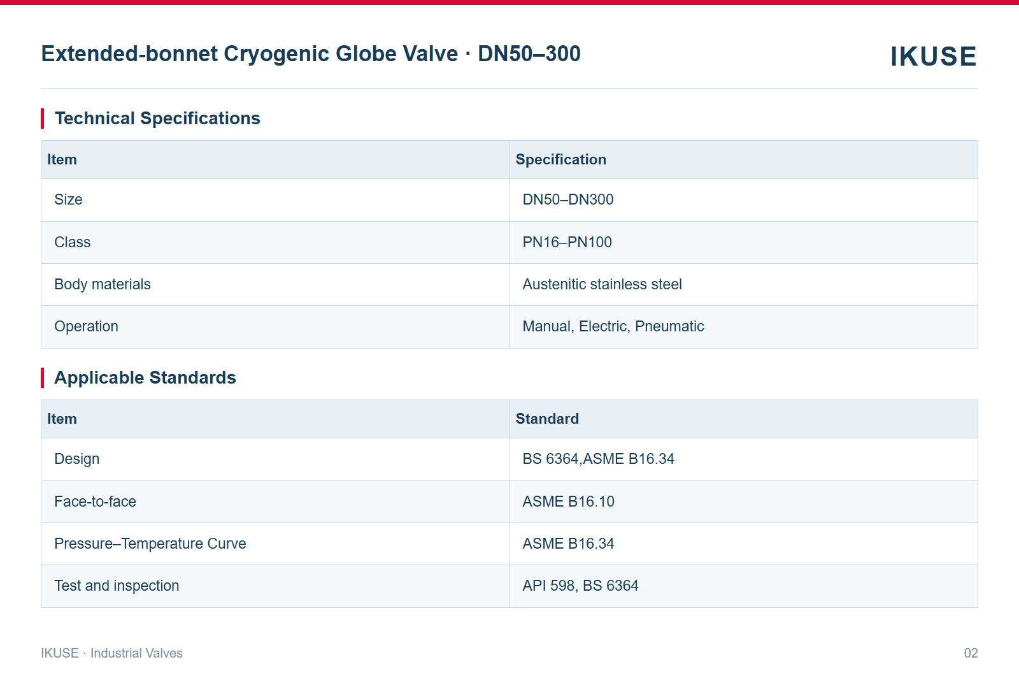The image size is (1019, 678).
Task: Click the "Standard" column header
Action: coord(743,419)
